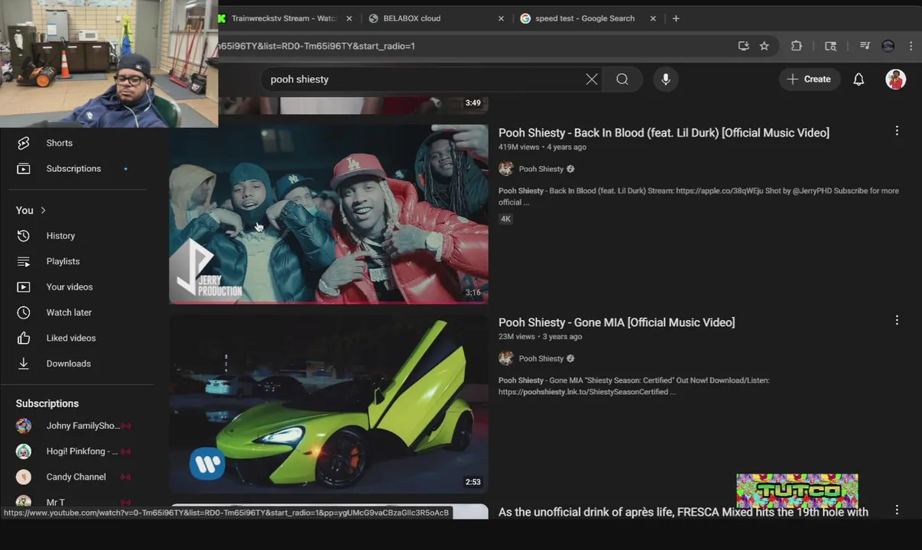Image resolution: width=922 pixels, height=550 pixels.
Task: Play Back In Blood video thumbnail
Action: tap(329, 214)
